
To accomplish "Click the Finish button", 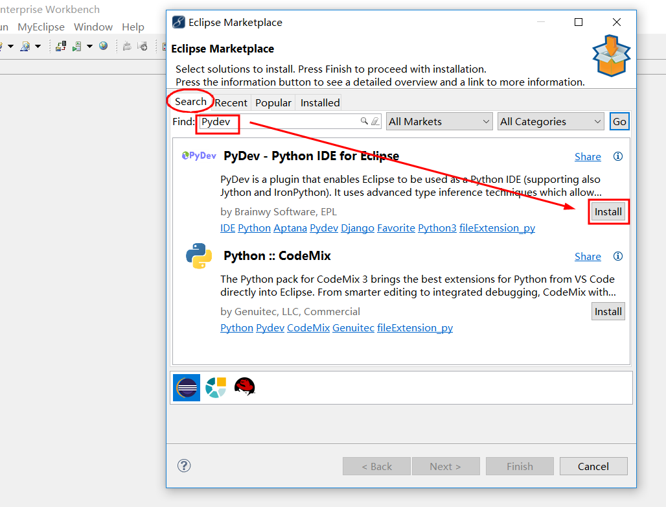I will [x=520, y=466].
